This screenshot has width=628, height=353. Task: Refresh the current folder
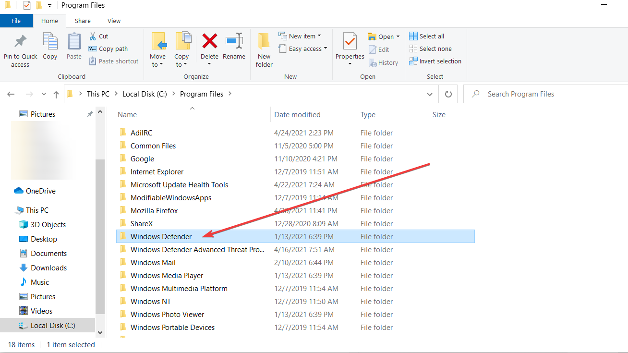tap(448, 94)
